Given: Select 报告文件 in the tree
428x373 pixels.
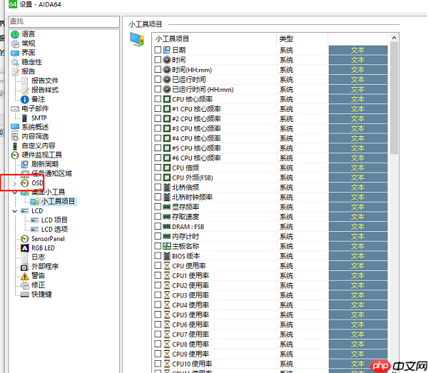Looking at the screenshot, I should click(45, 81).
